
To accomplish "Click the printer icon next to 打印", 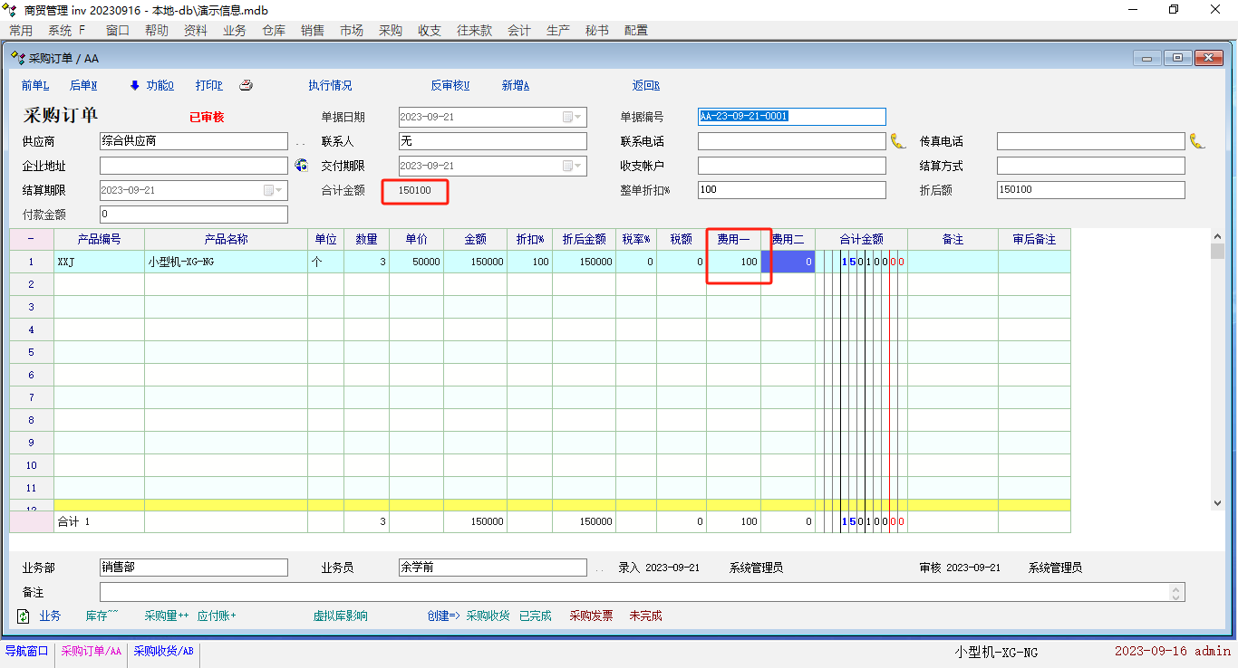I will point(246,86).
